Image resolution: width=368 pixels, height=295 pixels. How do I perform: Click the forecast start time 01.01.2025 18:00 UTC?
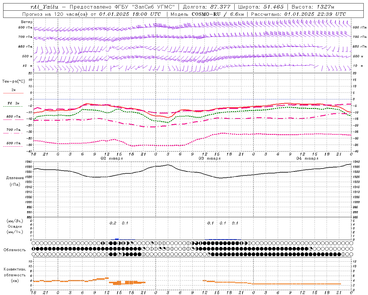pos(130,14)
